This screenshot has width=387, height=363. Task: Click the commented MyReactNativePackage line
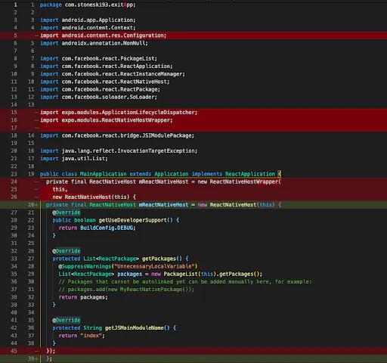pos(126,290)
